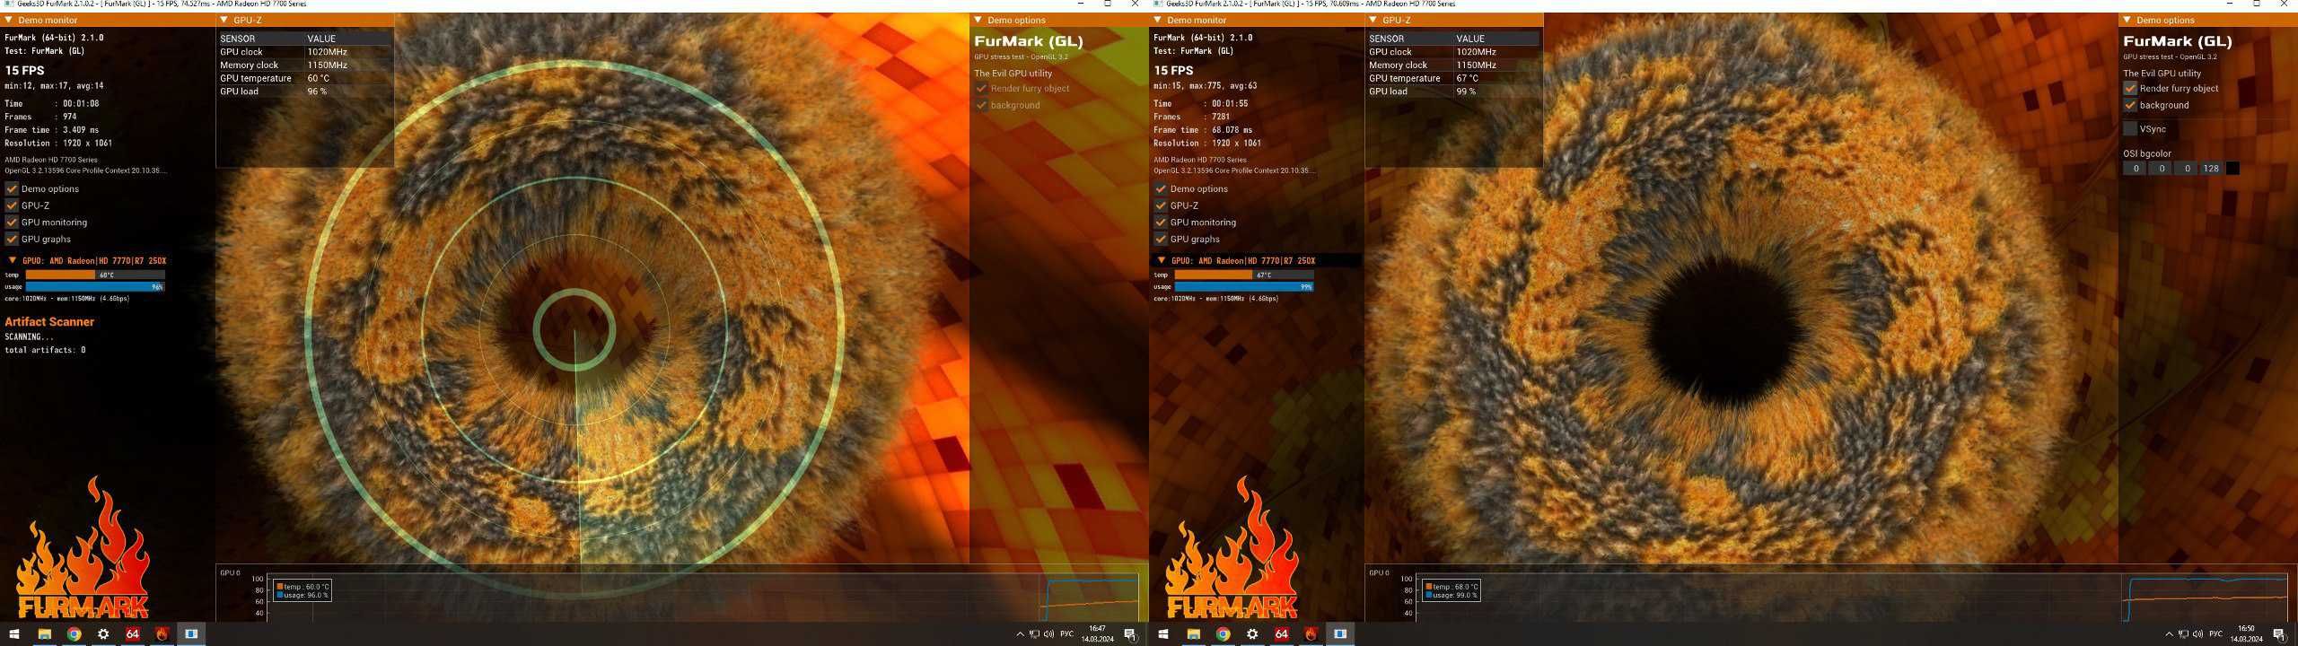Show hidden tray icons in the left taskbar
The image size is (2298, 646).
coord(1020,634)
